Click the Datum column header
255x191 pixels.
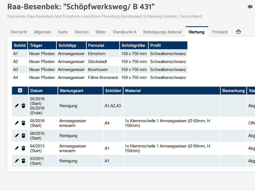[x=36, y=91]
